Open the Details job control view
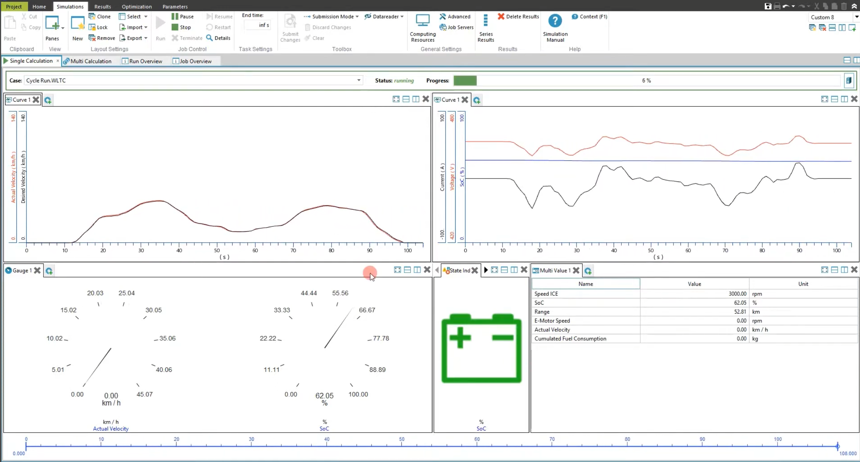This screenshot has height=462, width=860. click(x=218, y=38)
